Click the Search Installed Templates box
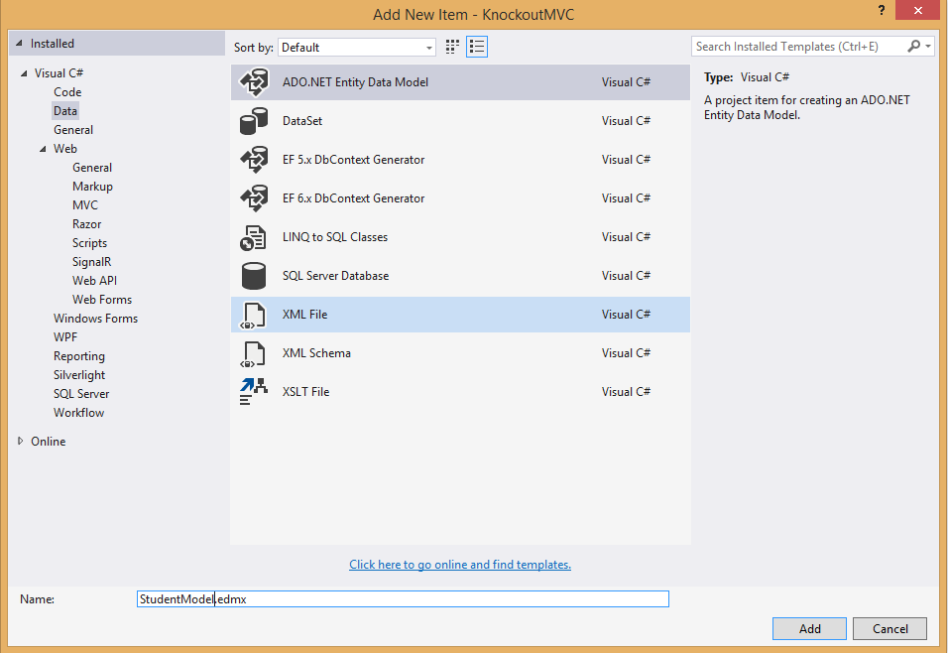 [x=798, y=47]
